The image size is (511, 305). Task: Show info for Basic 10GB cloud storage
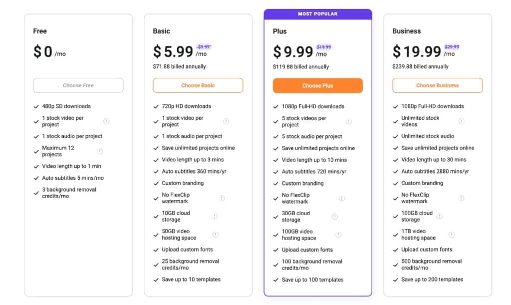(215, 216)
